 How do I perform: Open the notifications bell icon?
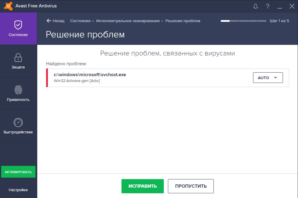(255, 6)
